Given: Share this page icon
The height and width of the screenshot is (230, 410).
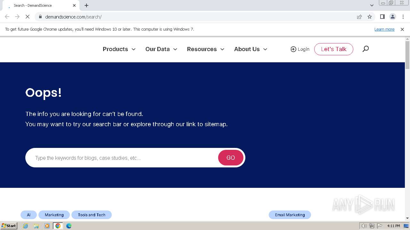Looking at the screenshot, I should coord(359,17).
